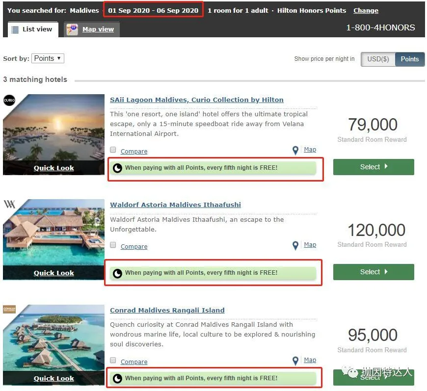
Task: Click the Waldorf Astoria brand logo
Action: tap(9, 204)
